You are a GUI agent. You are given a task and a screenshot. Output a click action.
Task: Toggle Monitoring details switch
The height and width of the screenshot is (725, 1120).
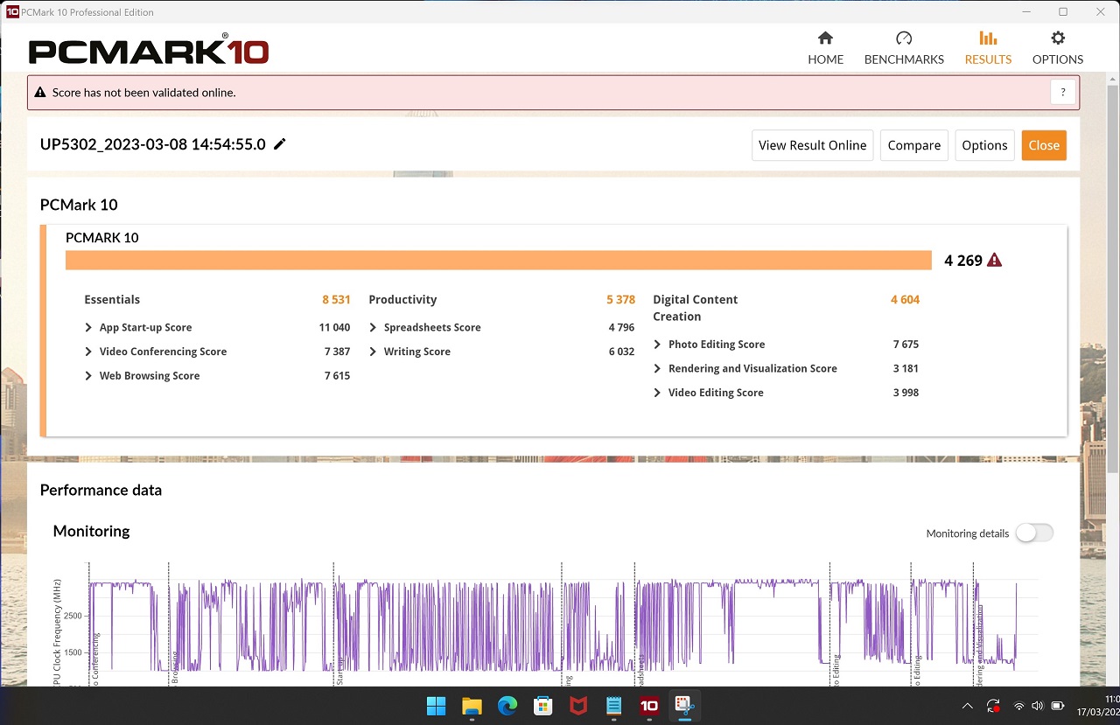click(1034, 533)
